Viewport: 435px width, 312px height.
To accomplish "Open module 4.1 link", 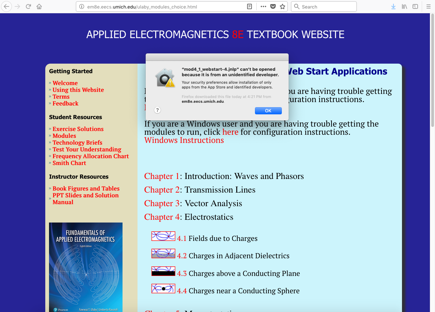I will coord(182,239).
